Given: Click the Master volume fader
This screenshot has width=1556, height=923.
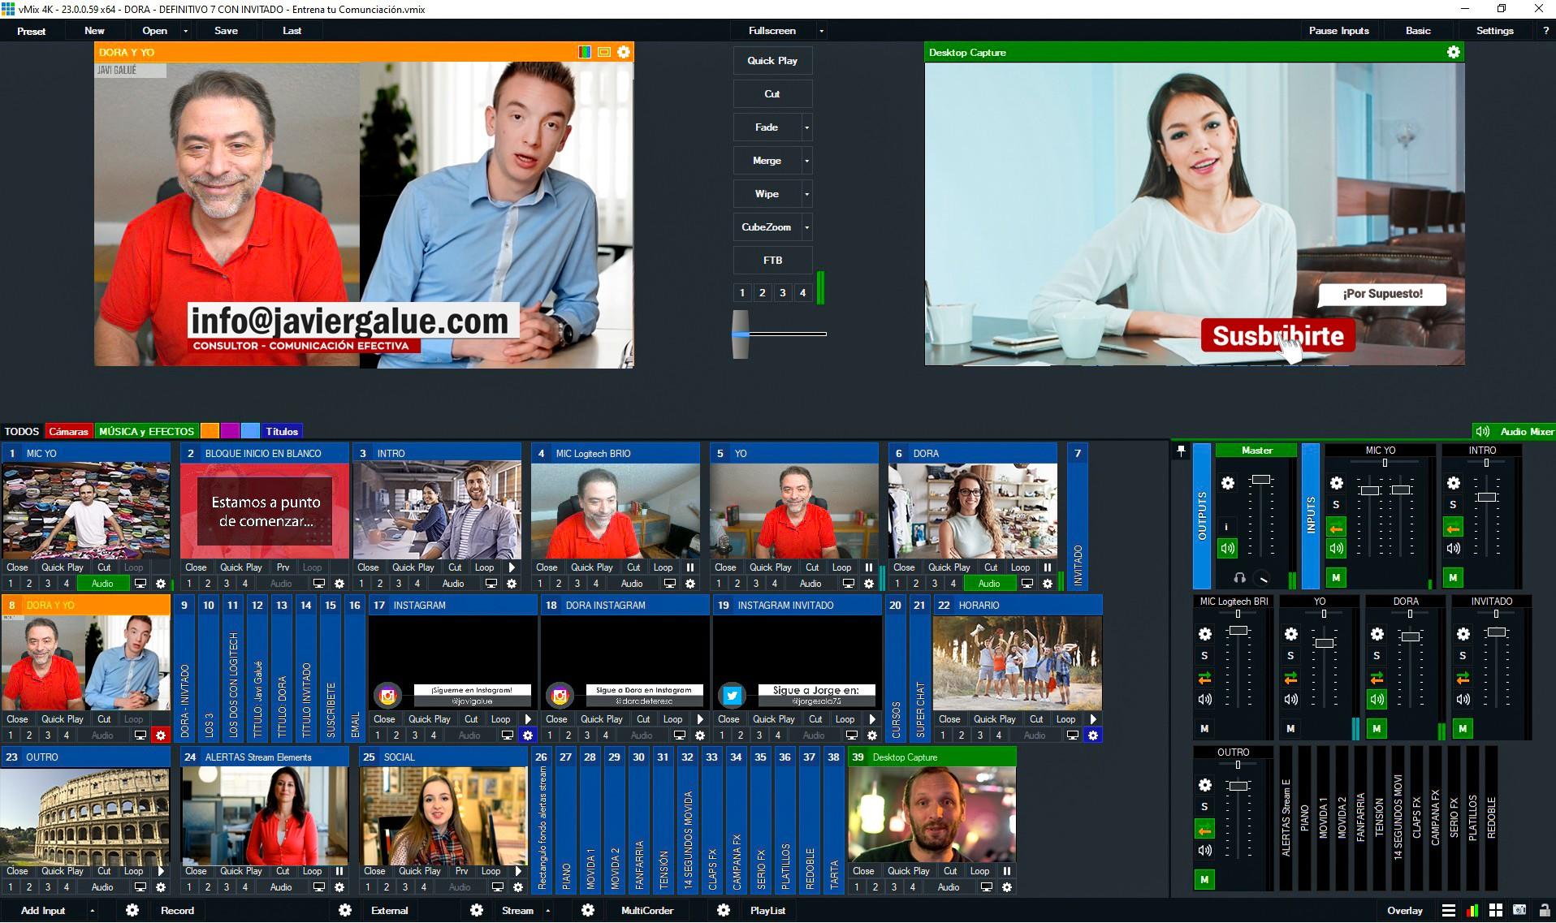Looking at the screenshot, I should [1260, 480].
